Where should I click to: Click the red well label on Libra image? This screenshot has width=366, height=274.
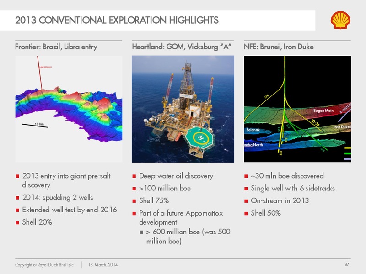point(46,67)
